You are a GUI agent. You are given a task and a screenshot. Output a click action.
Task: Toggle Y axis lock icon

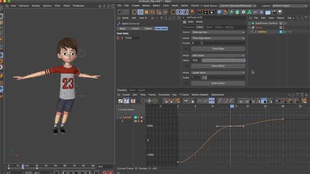pos(179,12)
